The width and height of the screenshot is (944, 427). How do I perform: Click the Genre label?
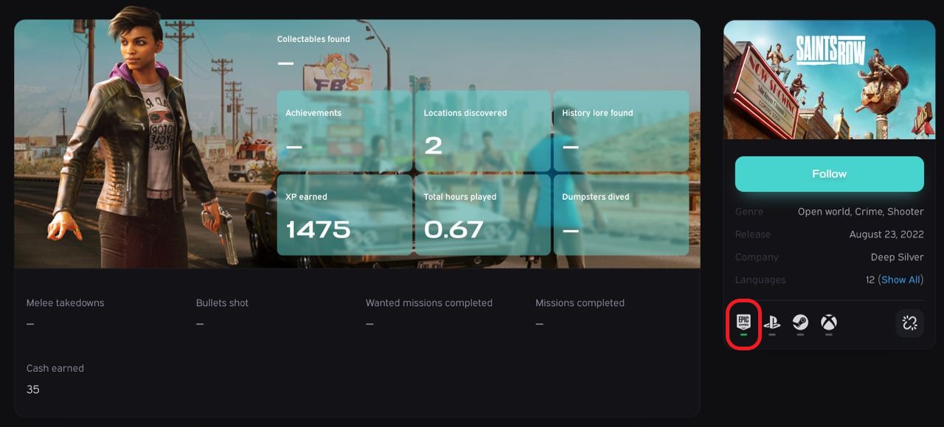749,212
